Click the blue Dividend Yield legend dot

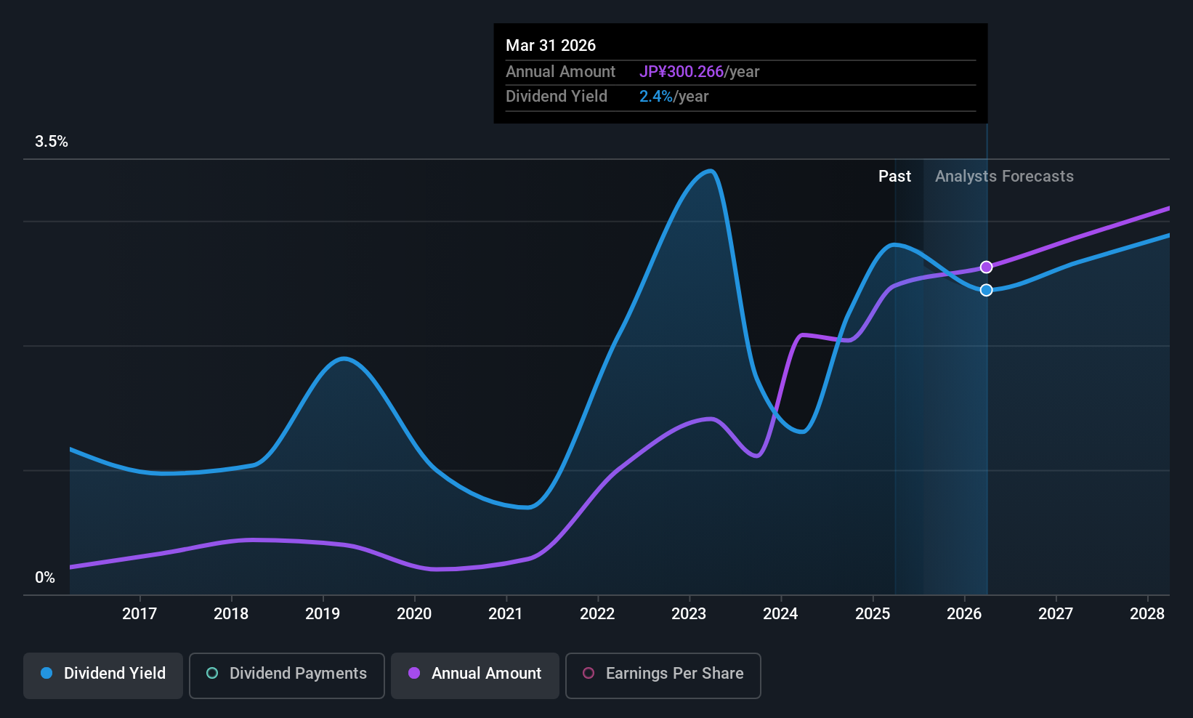pyautogui.click(x=46, y=673)
